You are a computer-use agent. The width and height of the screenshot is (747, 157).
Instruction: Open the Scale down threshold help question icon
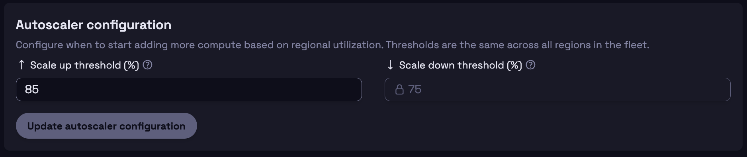coord(530,65)
